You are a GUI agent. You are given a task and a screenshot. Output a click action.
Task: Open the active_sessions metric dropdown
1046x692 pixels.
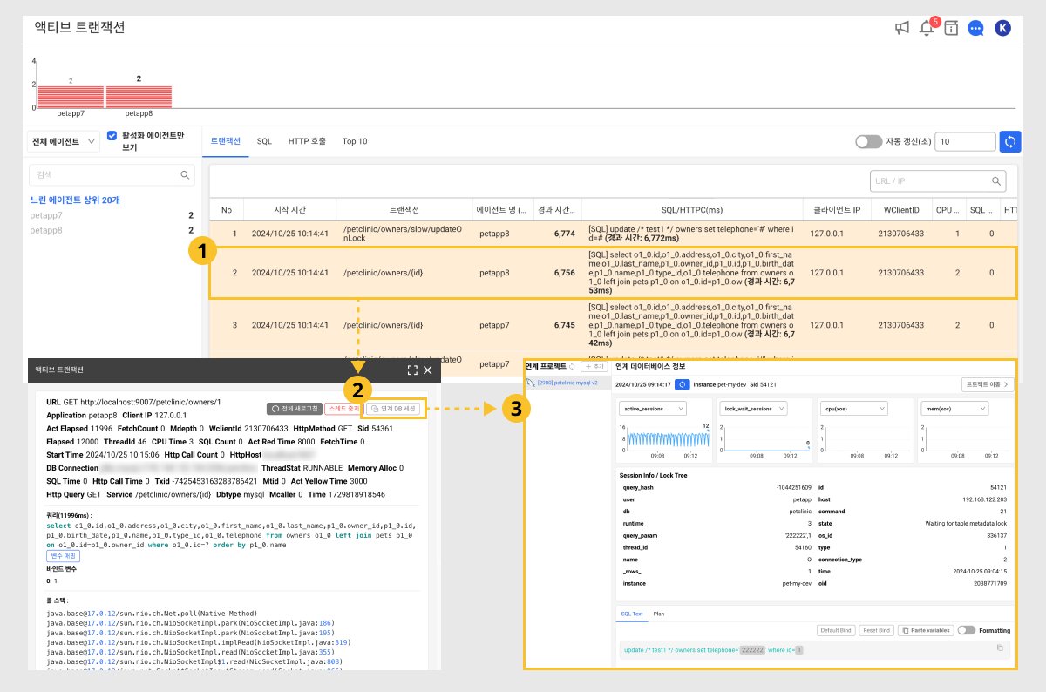[653, 408]
